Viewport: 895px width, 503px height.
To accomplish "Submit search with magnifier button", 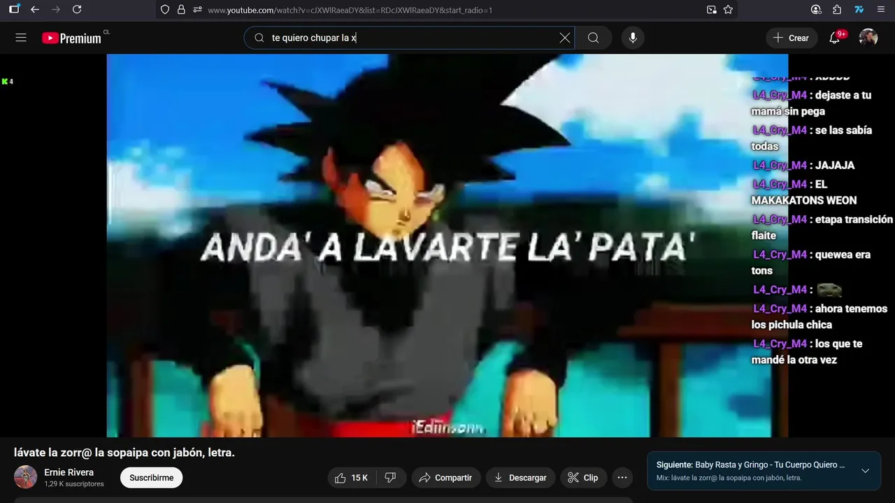I will click(x=594, y=38).
